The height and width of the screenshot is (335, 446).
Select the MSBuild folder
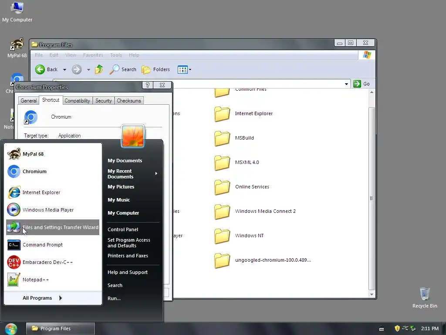pyautogui.click(x=234, y=138)
